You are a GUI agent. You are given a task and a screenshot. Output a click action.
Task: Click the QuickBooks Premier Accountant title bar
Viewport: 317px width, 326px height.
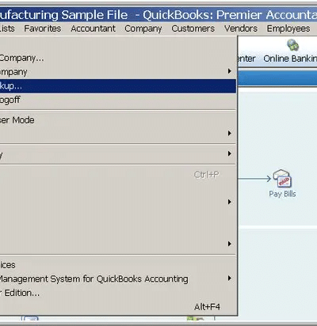click(x=158, y=15)
